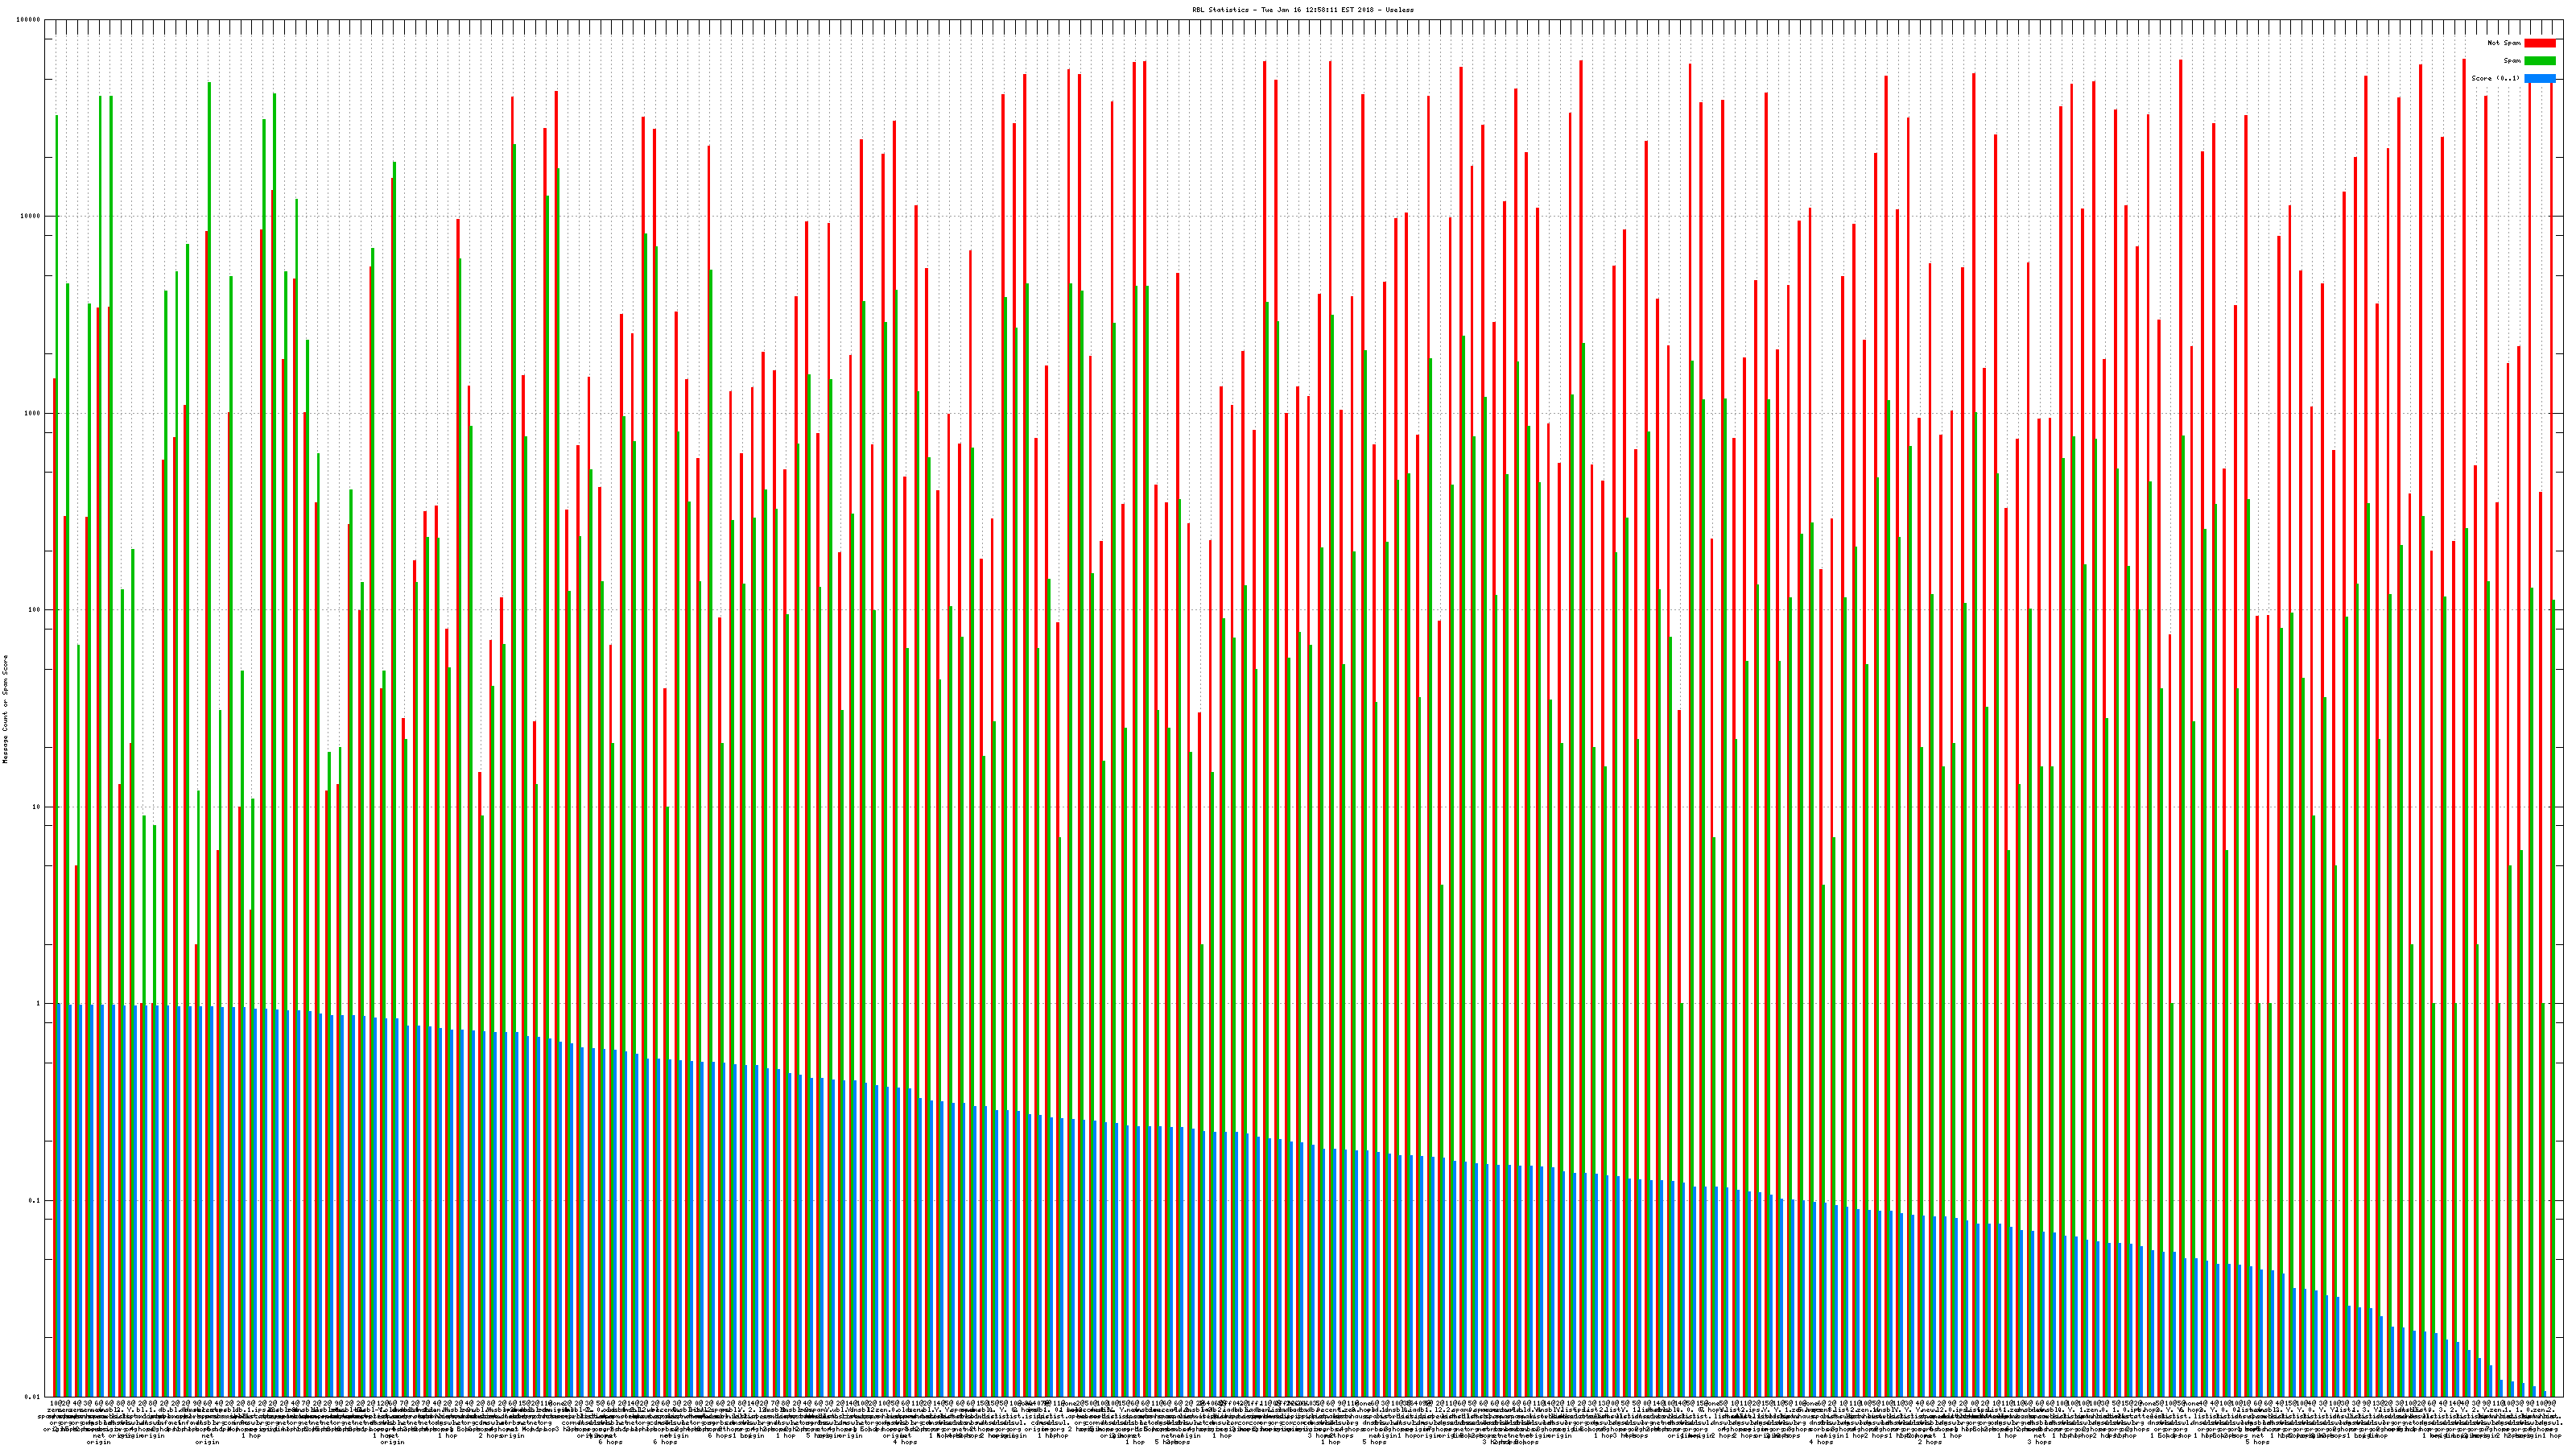The height and width of the screenshot is (1449, 2576).
Task: Click the 1 y-axis tick label
Action: coord(39,1003)
